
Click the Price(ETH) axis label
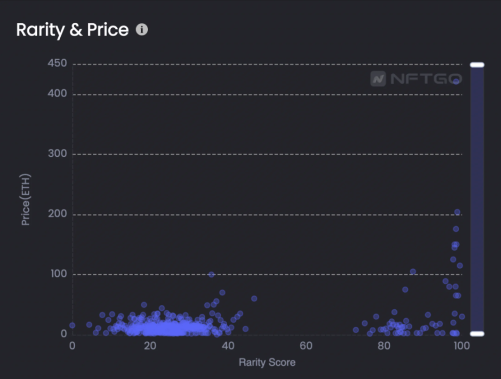coord(25,199)
